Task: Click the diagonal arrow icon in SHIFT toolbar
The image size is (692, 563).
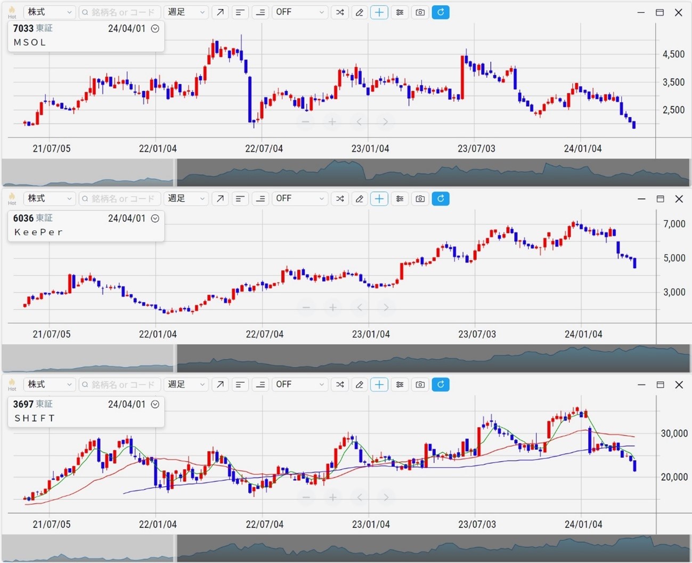Action: [220, 384]
